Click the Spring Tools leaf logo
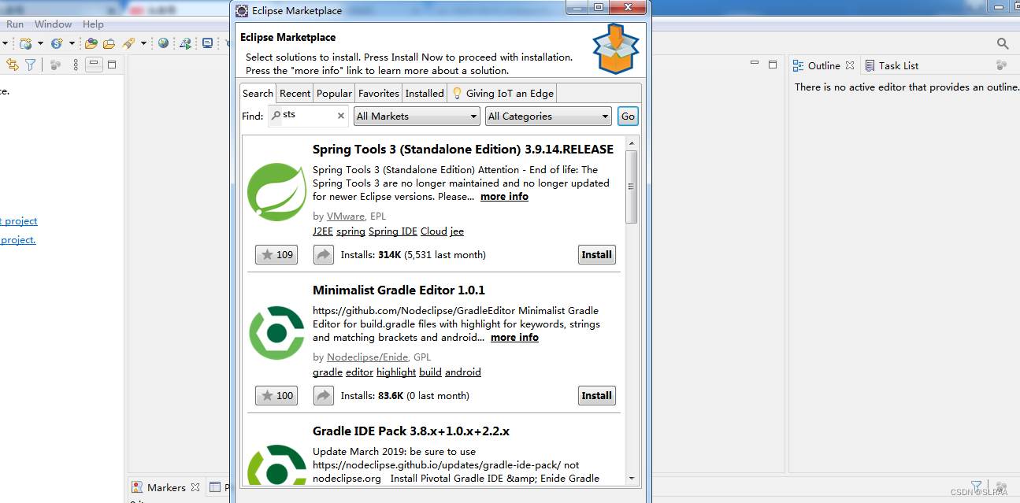Screen dimensions: 1020x503 point(276,191)
